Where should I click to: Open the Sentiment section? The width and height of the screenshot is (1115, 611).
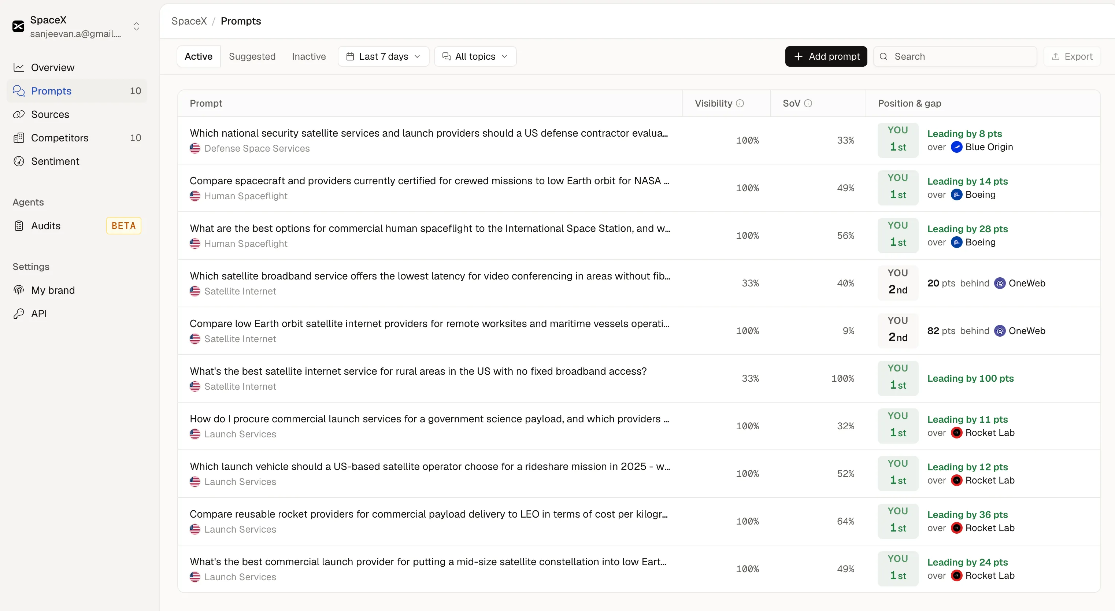[x=77, y=161]
